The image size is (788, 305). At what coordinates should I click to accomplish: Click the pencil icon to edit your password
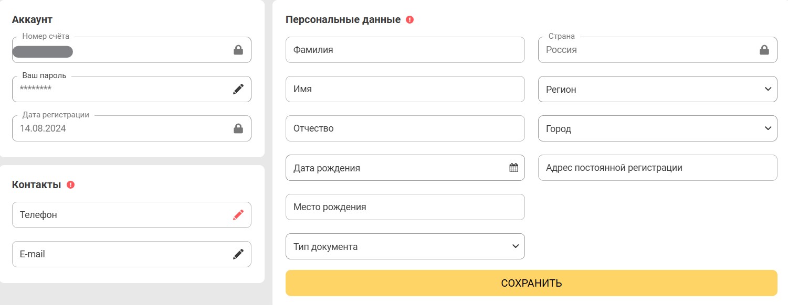pyautogui.click(x=238, y=89)
